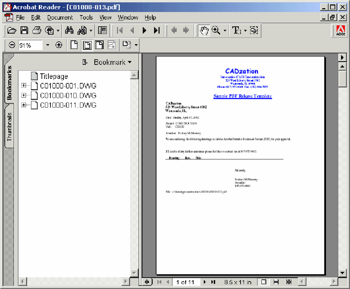Click the Print icon
Image resolution: width=350 pixels, height=289 pixels.
37,30
